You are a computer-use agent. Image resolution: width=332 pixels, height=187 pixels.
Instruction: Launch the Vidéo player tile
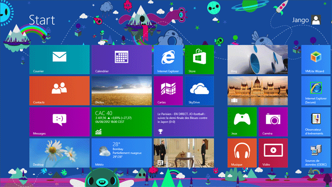[273, 153]
